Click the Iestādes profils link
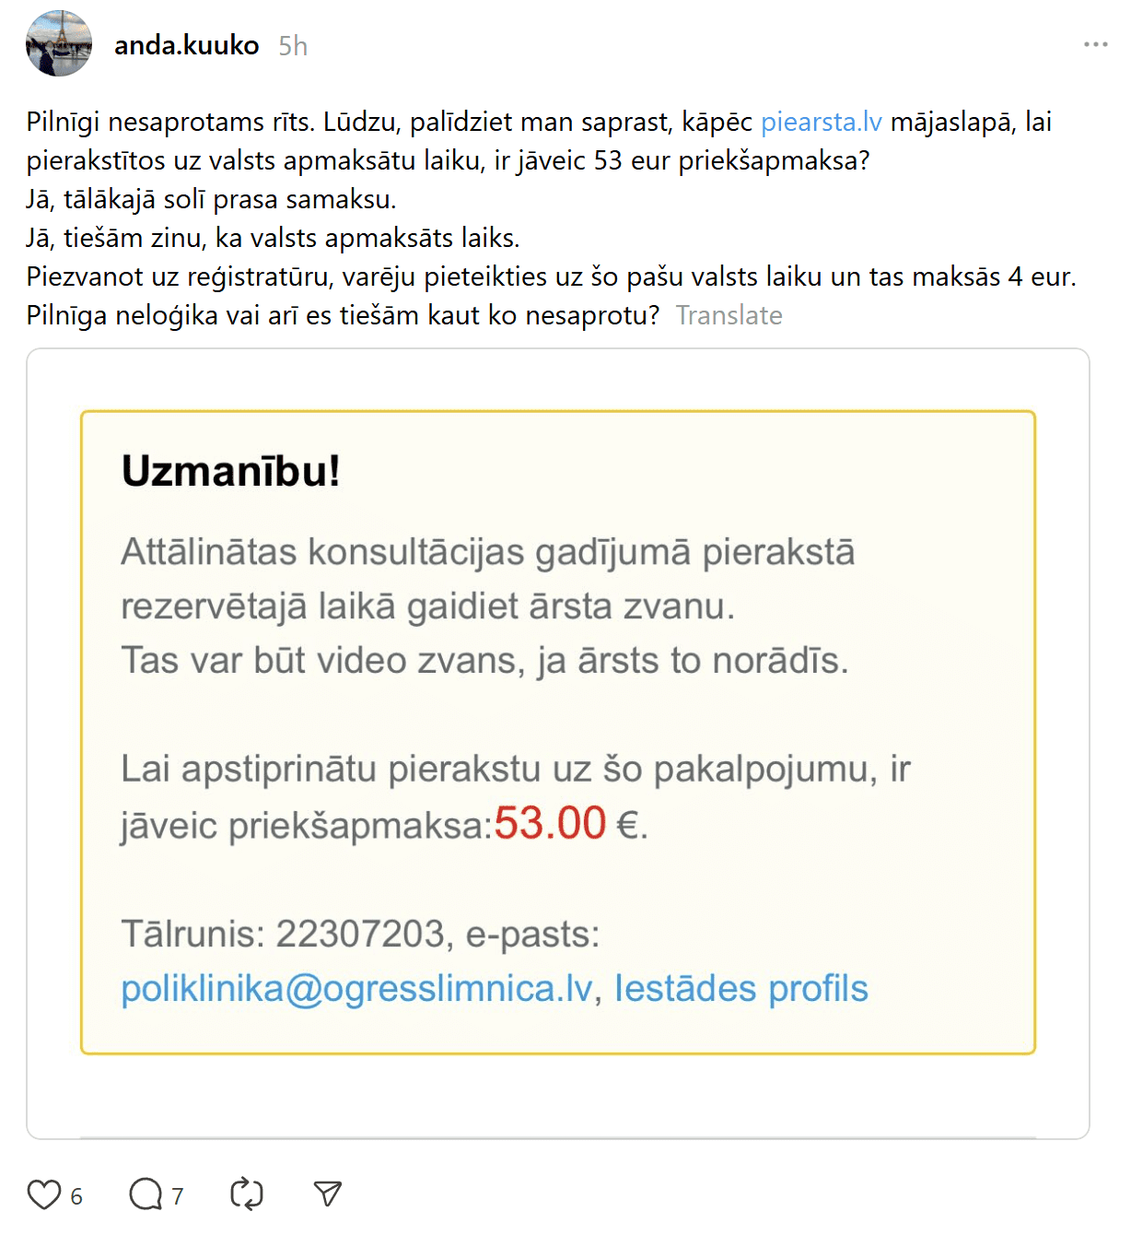Screen dimensions: 1131x1235 click(x=740, y=989)
